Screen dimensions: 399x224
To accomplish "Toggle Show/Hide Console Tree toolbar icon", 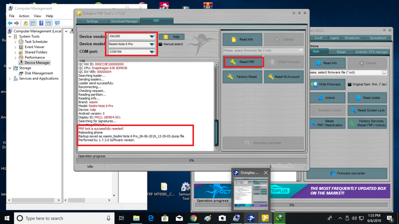I will 32,23.
